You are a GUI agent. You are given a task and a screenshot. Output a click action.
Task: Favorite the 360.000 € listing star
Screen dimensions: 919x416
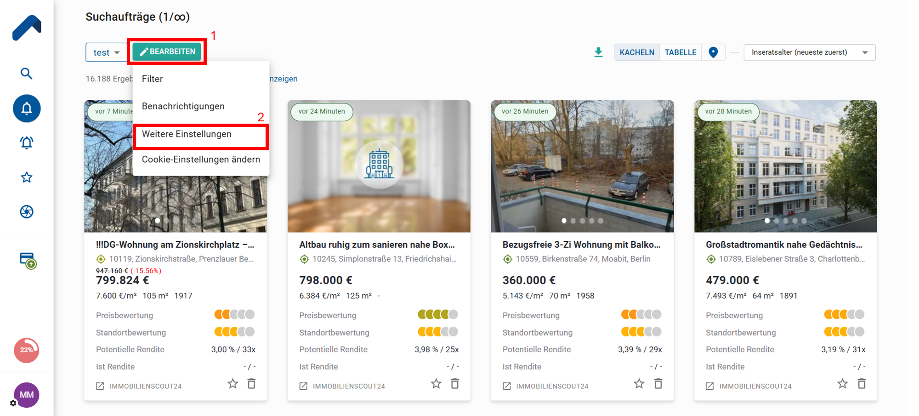(x=639, y=384)
